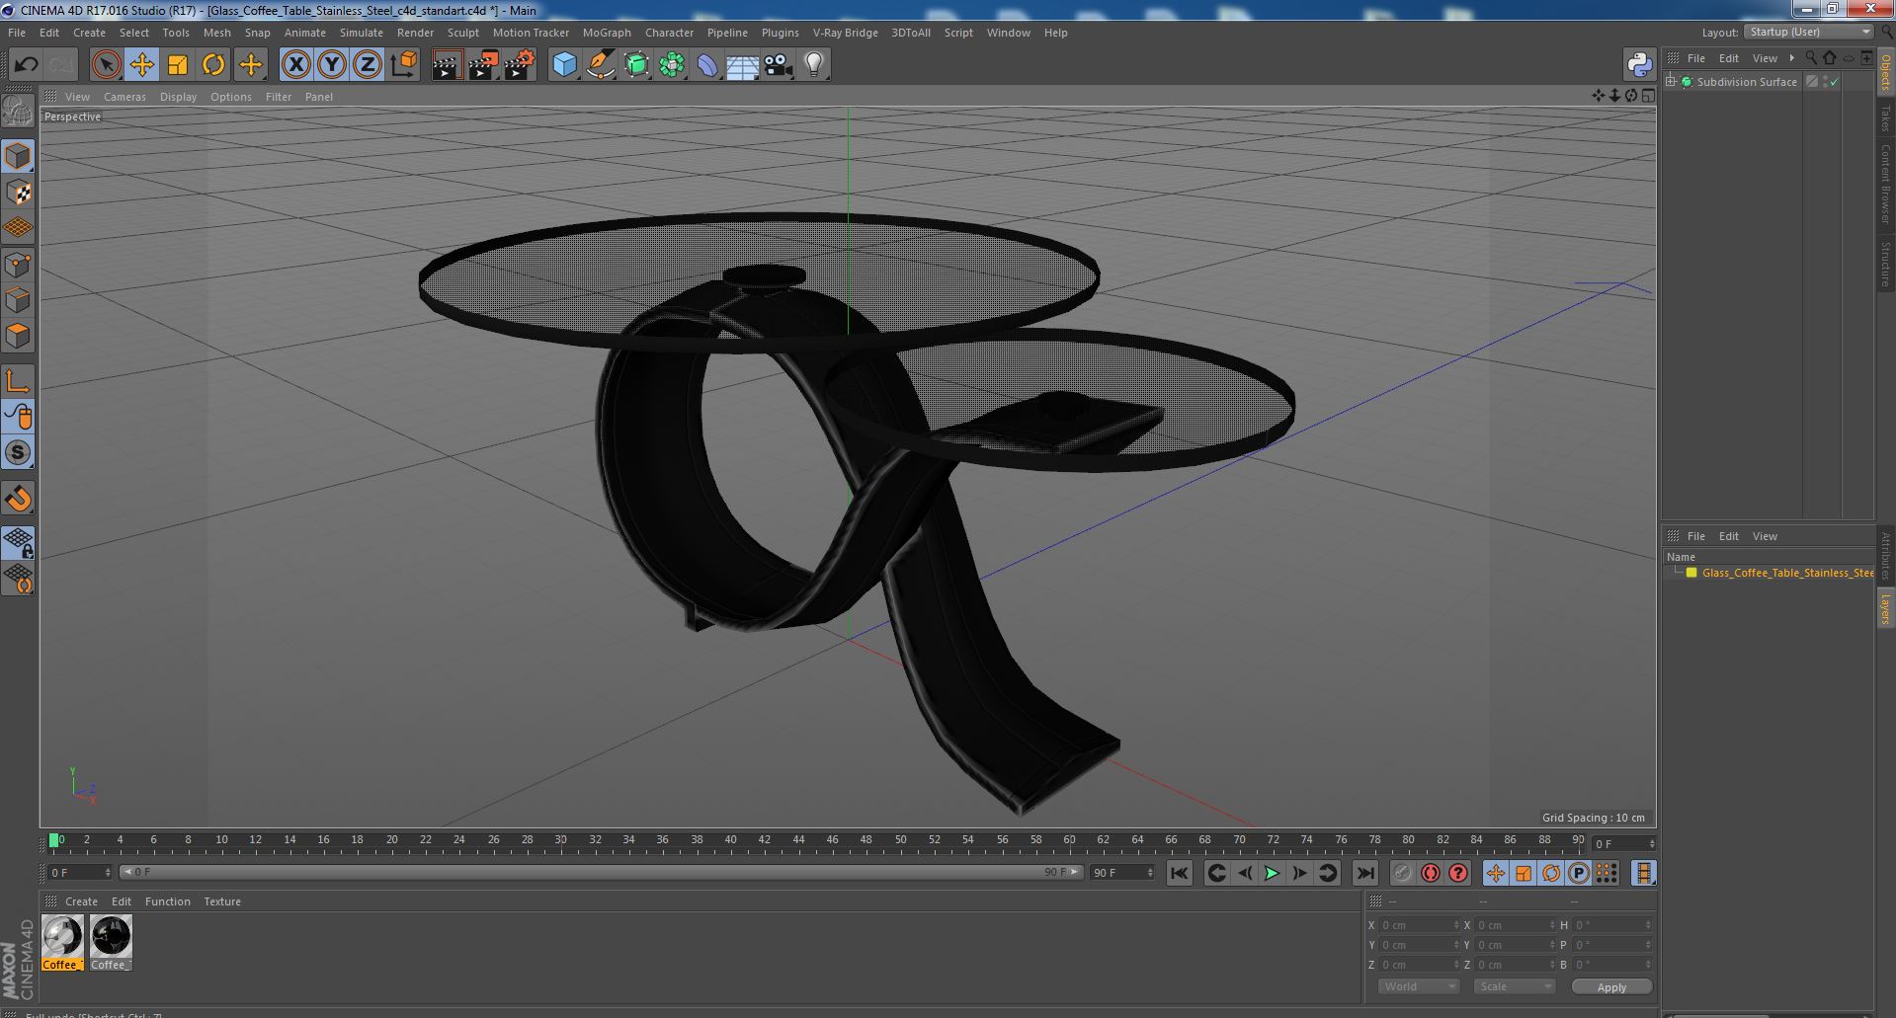Open Edit Render Settings icon

520,65
